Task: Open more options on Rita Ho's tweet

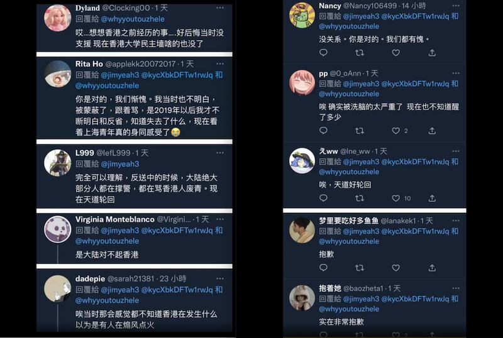Action: [x=220, y=64]
